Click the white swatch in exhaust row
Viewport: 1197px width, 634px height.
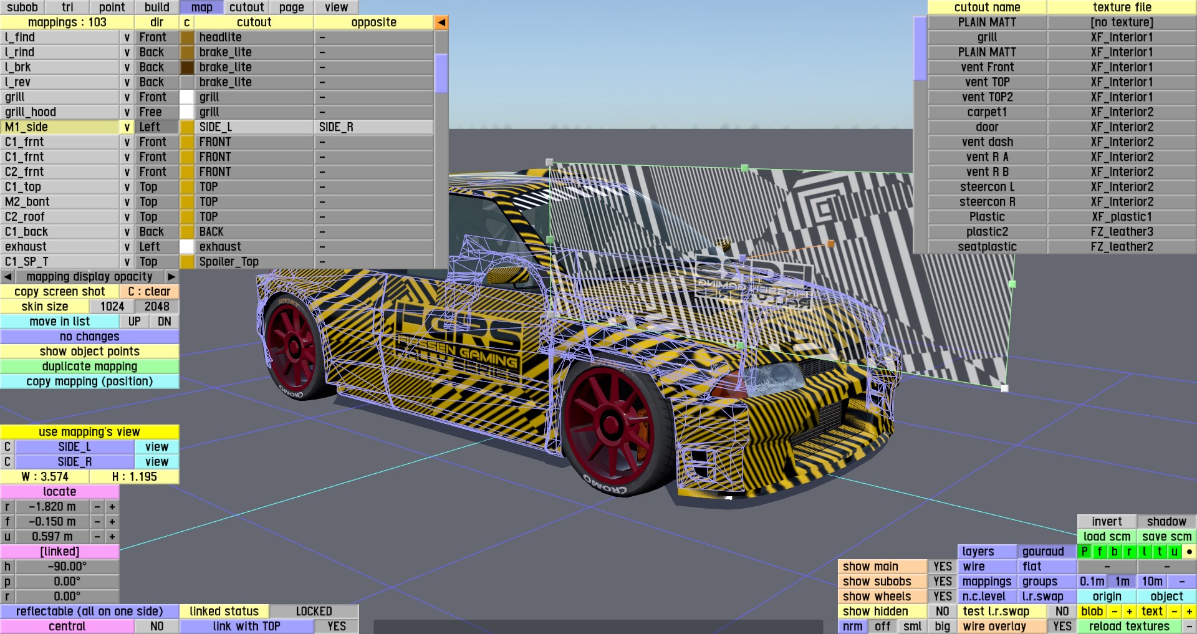pyautogui.click(x=187, y=247)
